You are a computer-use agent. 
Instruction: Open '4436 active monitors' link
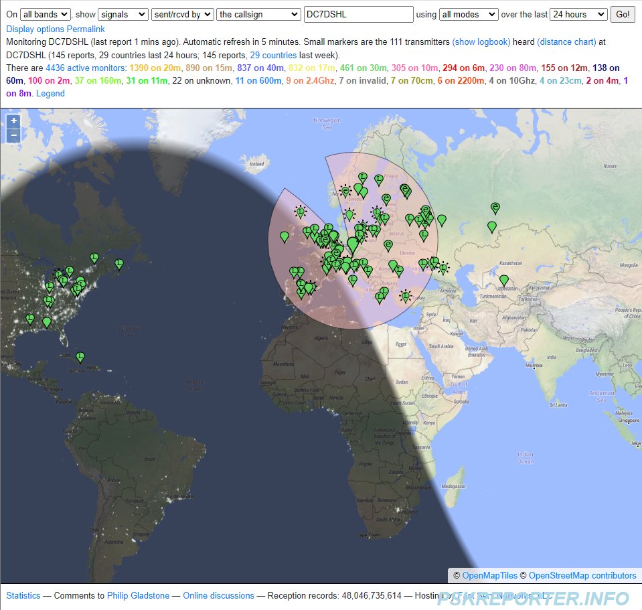point(86,68)
